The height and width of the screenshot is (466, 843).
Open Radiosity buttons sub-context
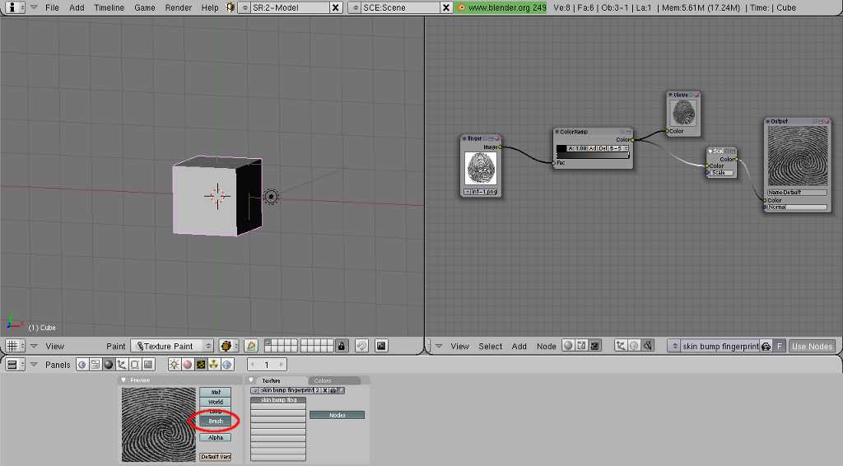pyautogui.click(x=214, y=365)
